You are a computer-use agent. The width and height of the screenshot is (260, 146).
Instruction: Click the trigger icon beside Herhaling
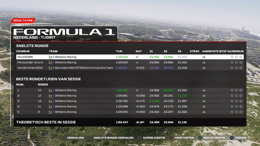[x=64, y=138]
